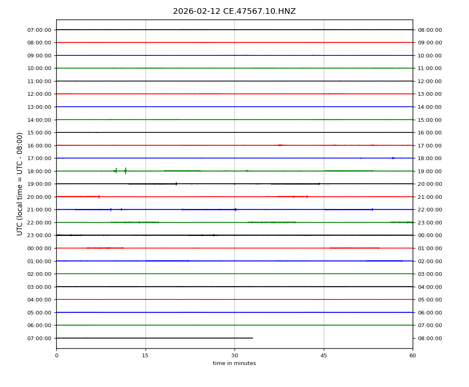The height and width of the screenshot is (387, 469).
Task: Click first green spike near 10 minutes on 18:00:00 trace
Action: [x=116, y=171]
